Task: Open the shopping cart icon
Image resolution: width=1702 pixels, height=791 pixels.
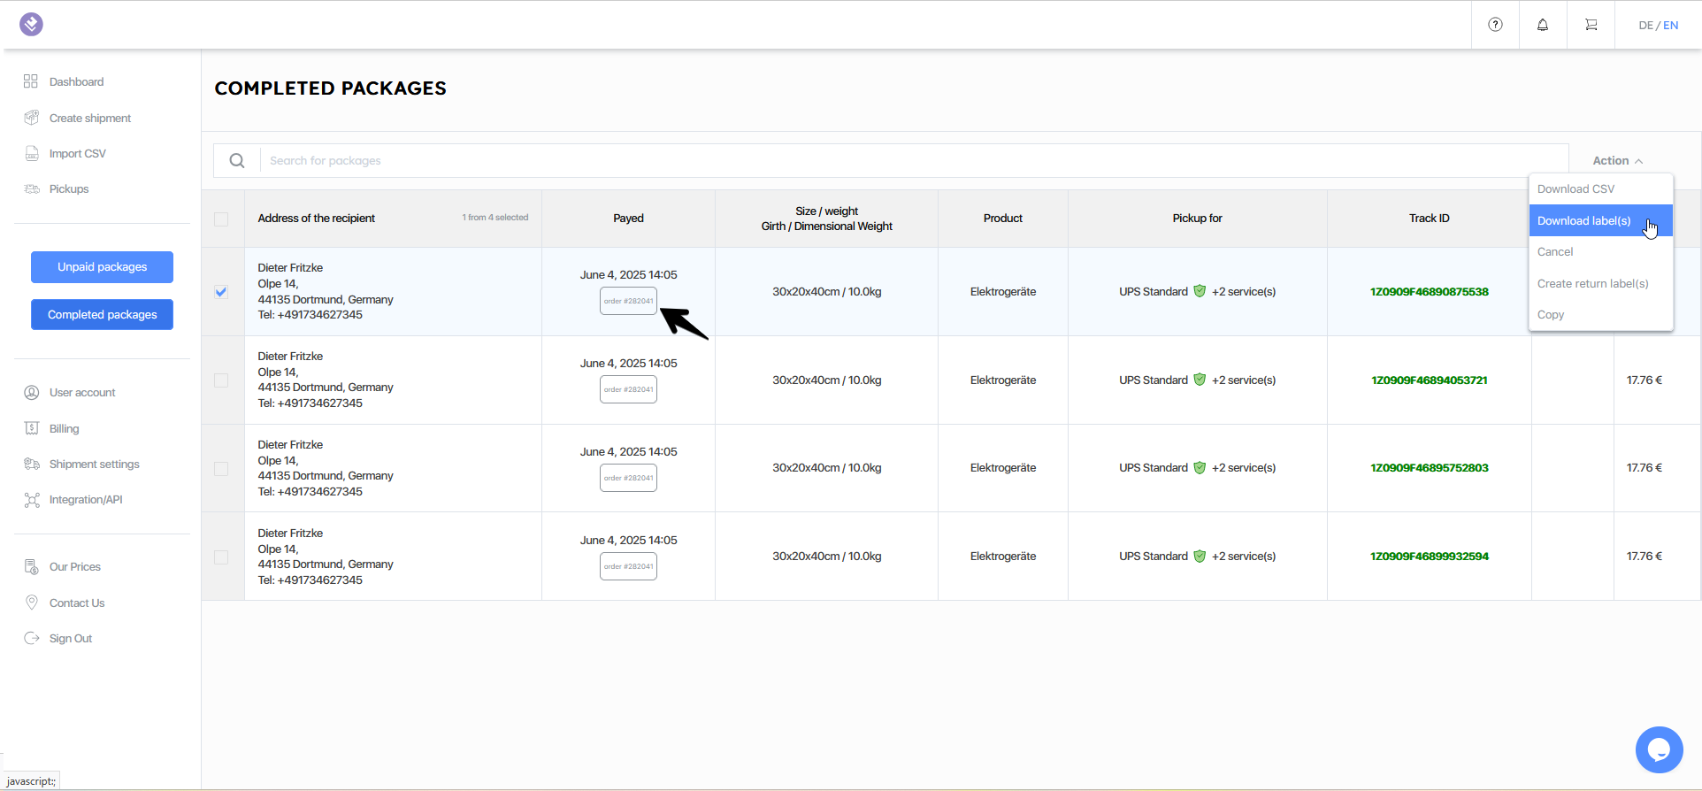Action: coord(1591,25)
